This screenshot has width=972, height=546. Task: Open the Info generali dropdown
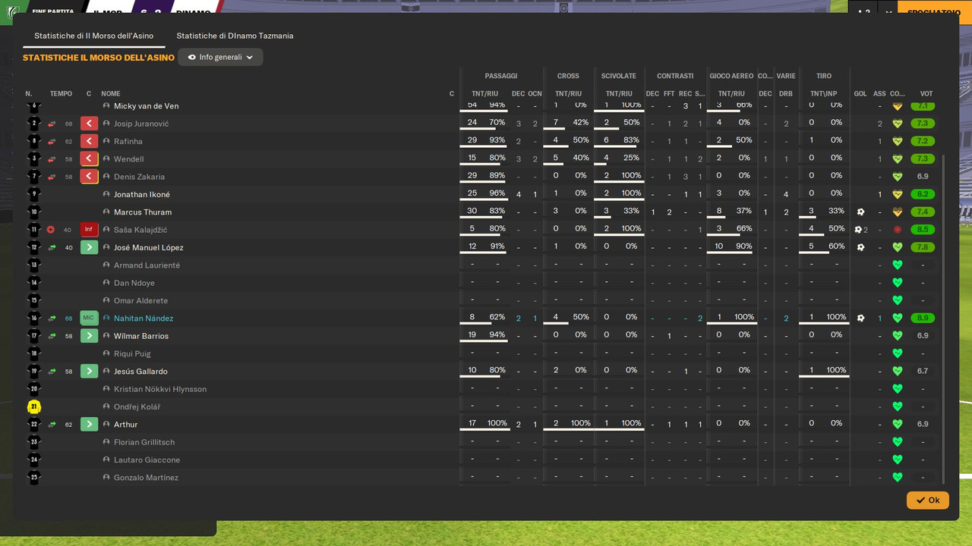click(x=220, y=57)
